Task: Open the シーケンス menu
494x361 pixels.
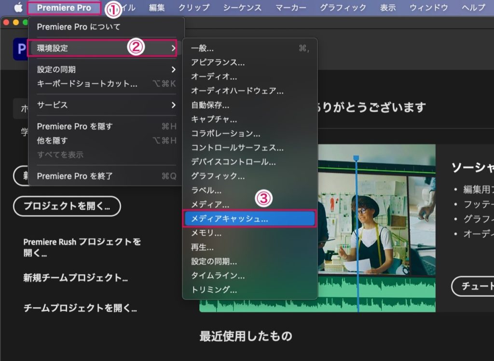Action: point(243,8)
